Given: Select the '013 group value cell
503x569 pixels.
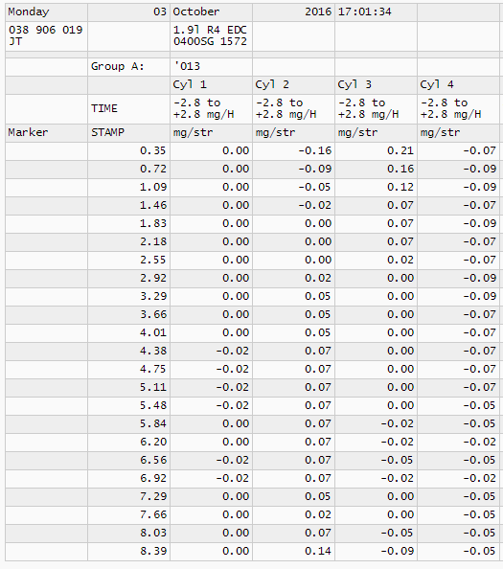Looking at the screenshot, I should click(211, 67).
